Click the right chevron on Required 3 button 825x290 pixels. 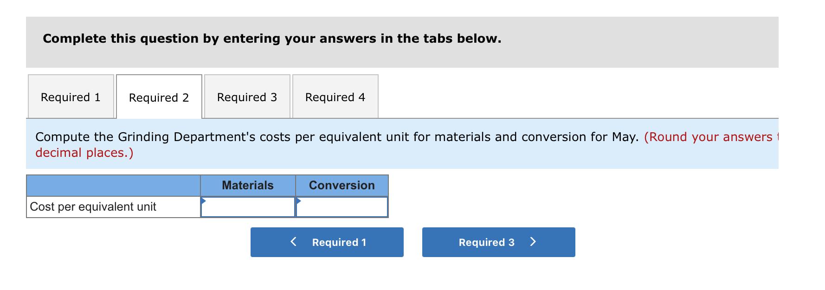[533, 242]
